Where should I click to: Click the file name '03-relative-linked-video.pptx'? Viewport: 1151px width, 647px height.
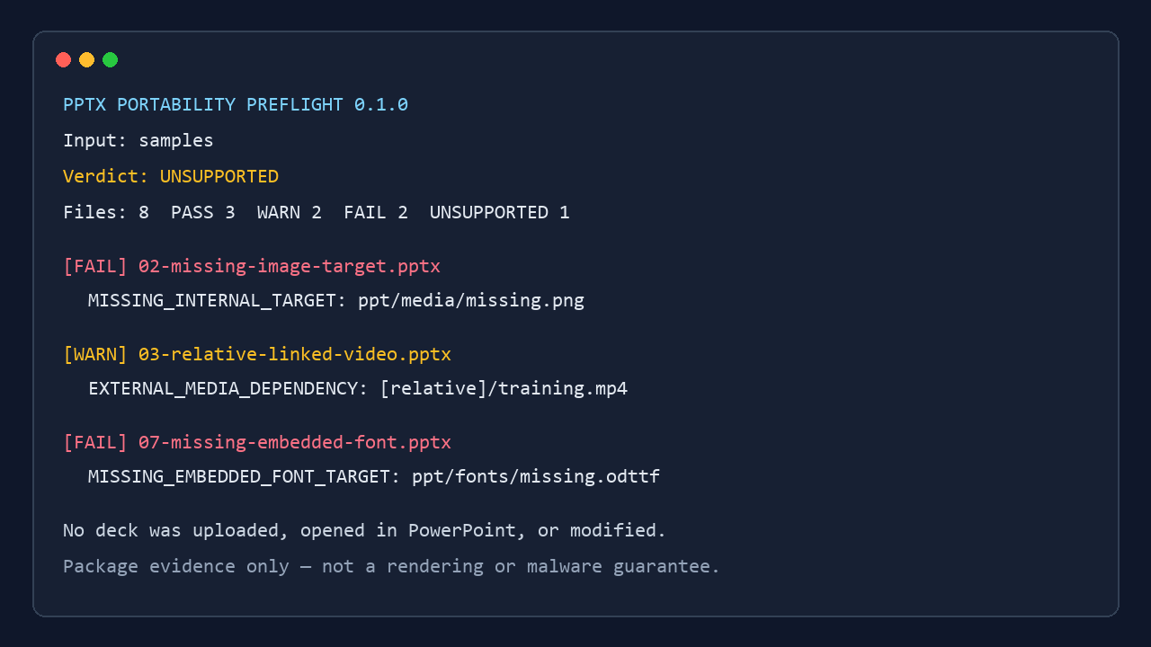point(295,355)
